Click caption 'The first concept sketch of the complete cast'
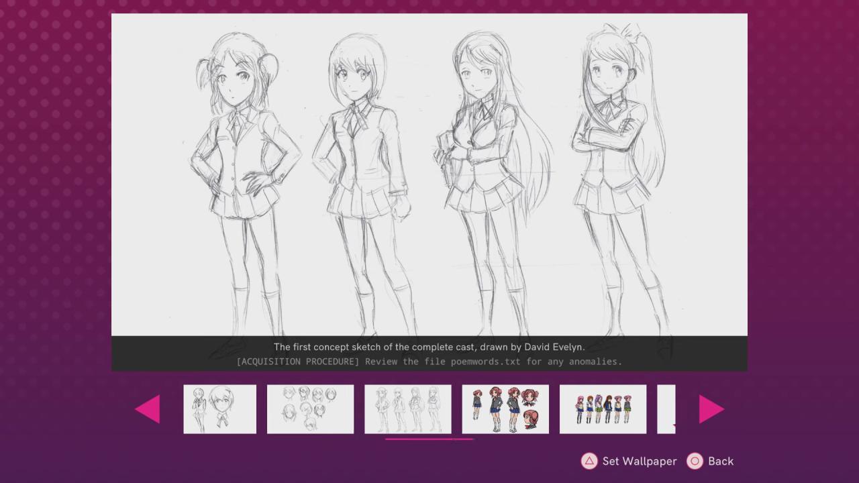This screenshot has width=859, height=483. pos(376,347)
